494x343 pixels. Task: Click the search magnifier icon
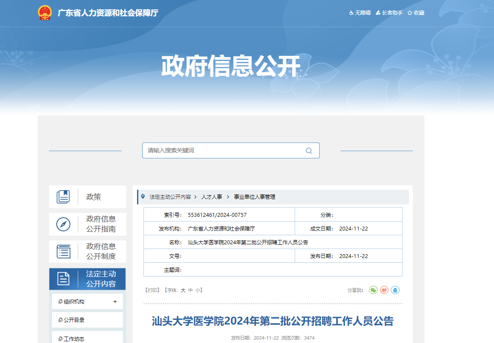point(308,151)
